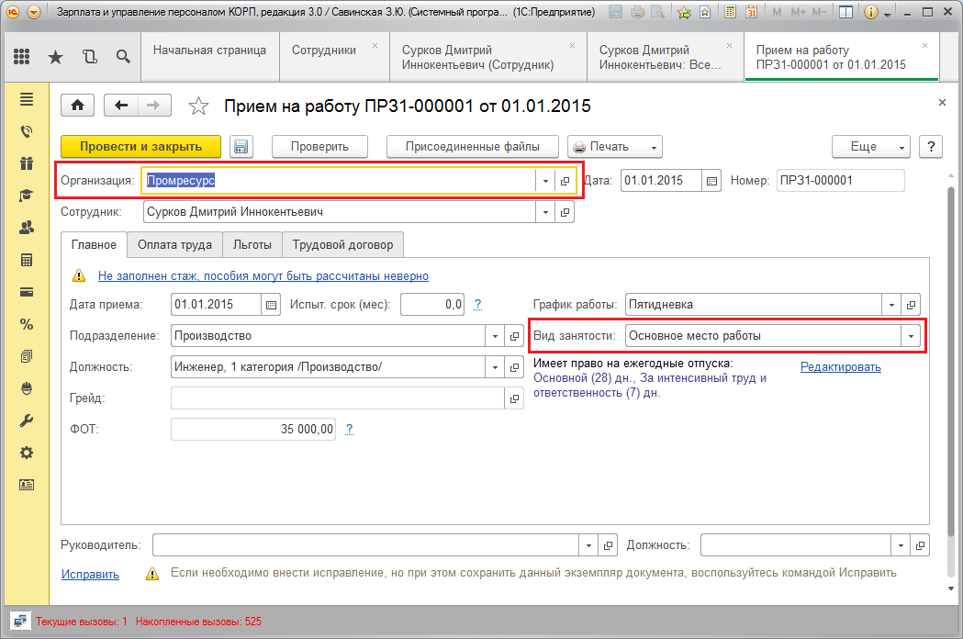Open calendar picker for Дата приема
This screenshot has width=963, height=639.
tap(271, 304)
